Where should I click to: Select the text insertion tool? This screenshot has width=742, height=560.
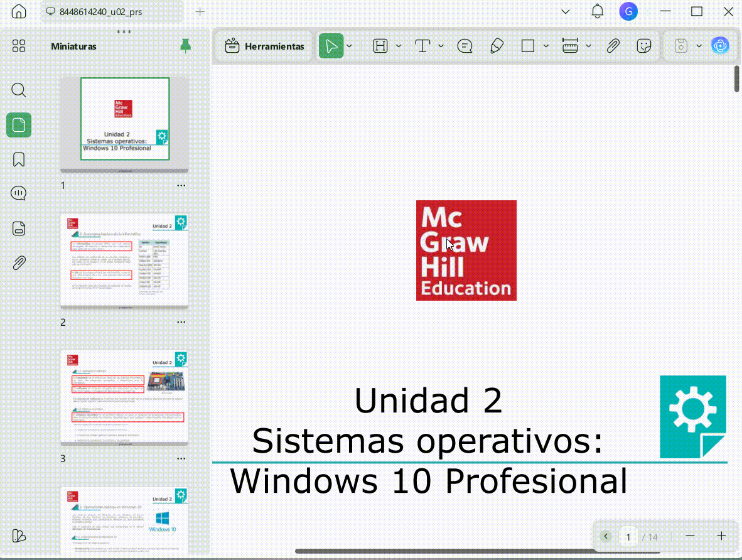[x=422, y=46]
